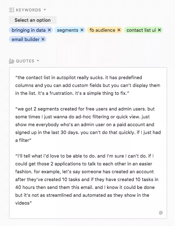Remove the 'bringing in data' tag
175x226 pixels.
coord(49,30)
